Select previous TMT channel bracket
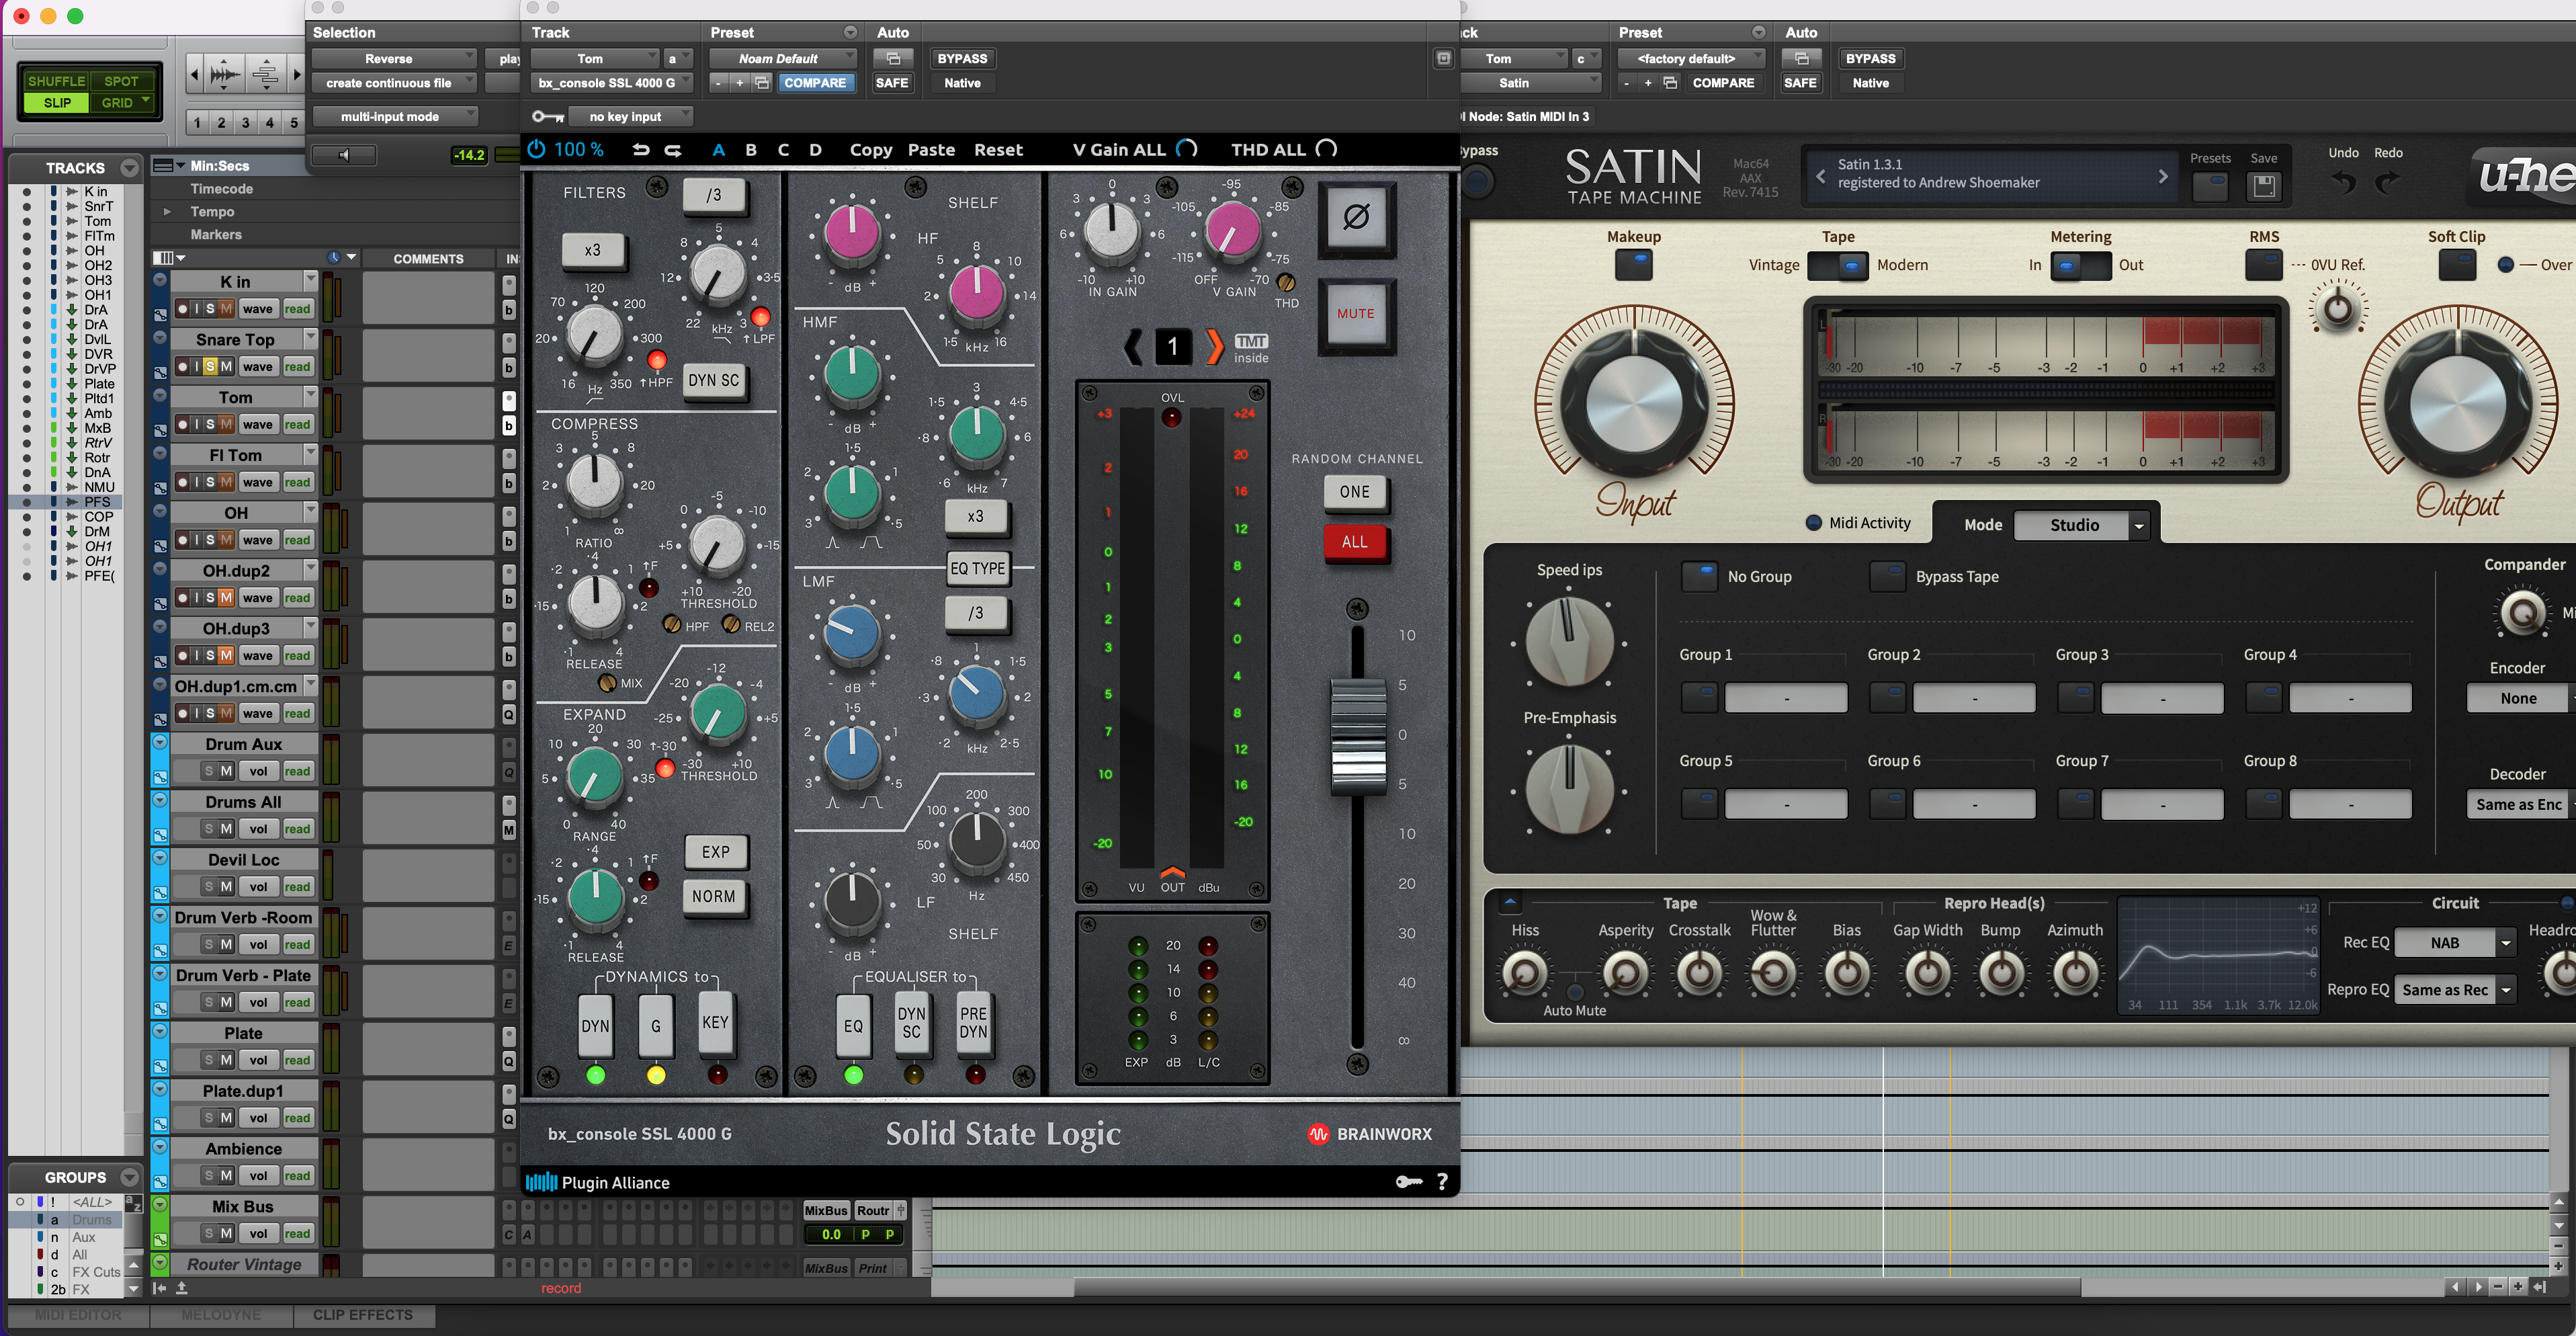 click(1133, 347)
